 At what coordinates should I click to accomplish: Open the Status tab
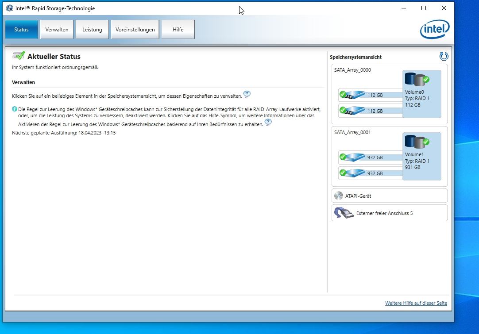click(x=21, y=29)
